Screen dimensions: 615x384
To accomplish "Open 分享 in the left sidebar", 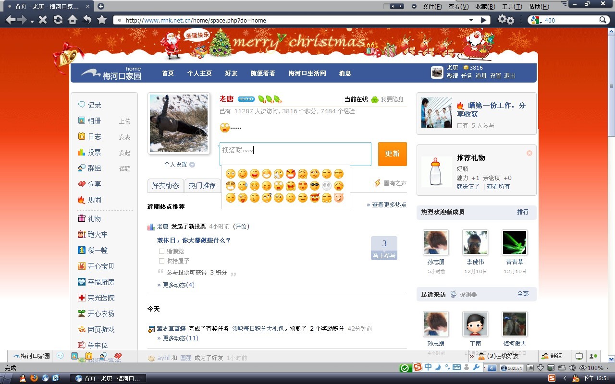I will (94, 184).
